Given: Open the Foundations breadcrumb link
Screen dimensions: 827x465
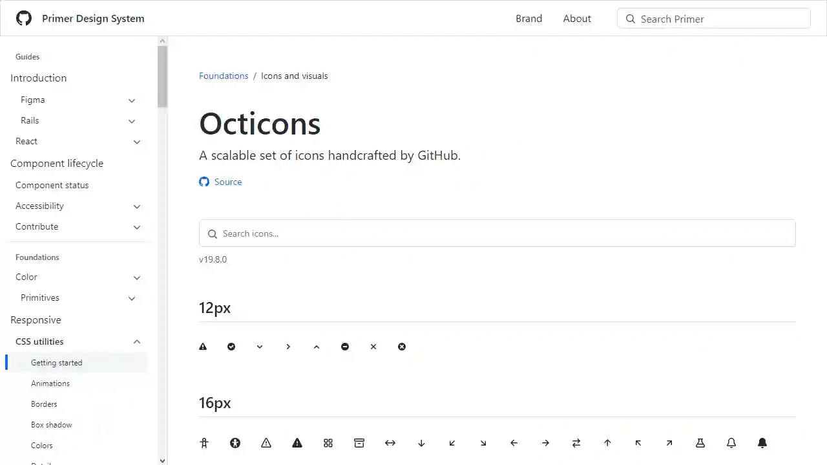Looking at the screenshot, I should click(224, 76).
